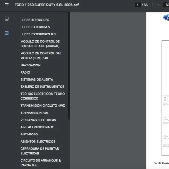Switch to document outline view
169x169 pixels.
tap(7, 33)
